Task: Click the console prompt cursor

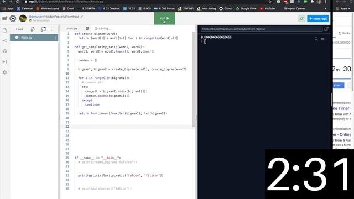Action: click(205, 41)
